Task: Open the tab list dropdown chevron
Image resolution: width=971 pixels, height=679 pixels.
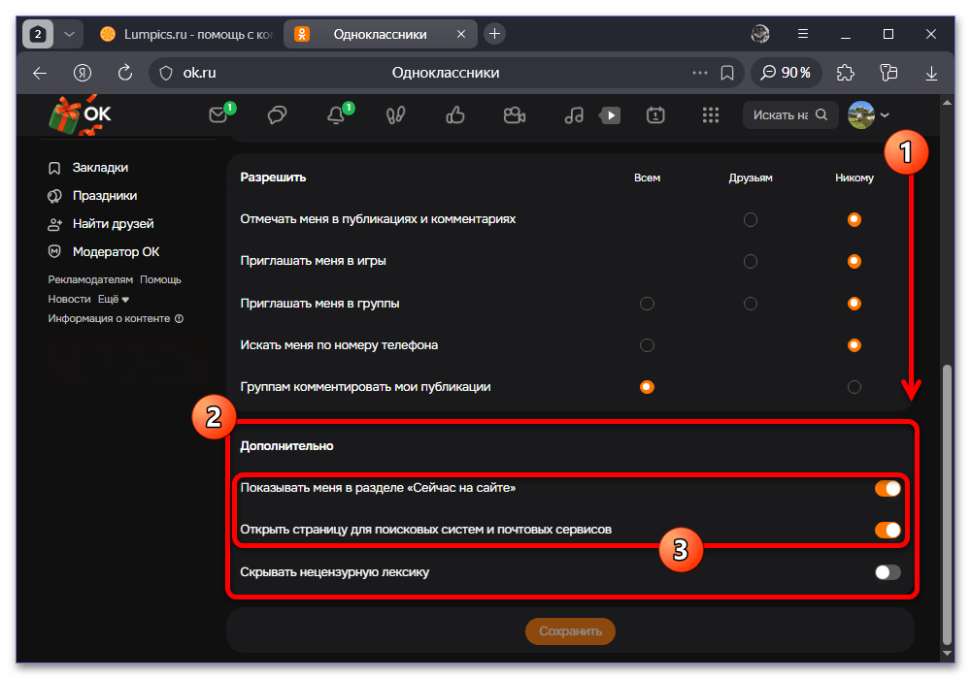Action: [69, 34]
